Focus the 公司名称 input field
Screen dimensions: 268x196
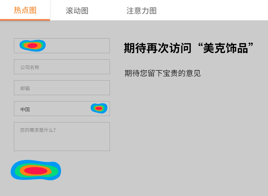pos(62,67)
